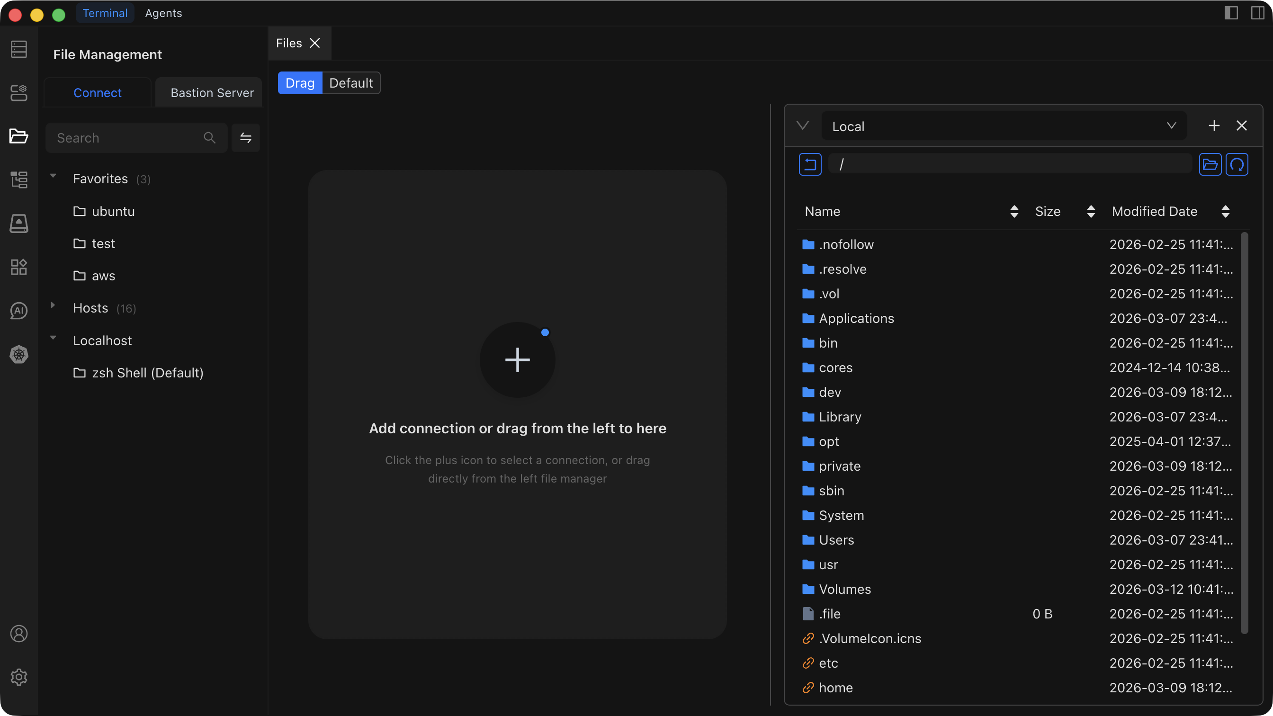Click the big plus button to add a connection
The image size is (1273, 716).
click(x=517, y=360)
